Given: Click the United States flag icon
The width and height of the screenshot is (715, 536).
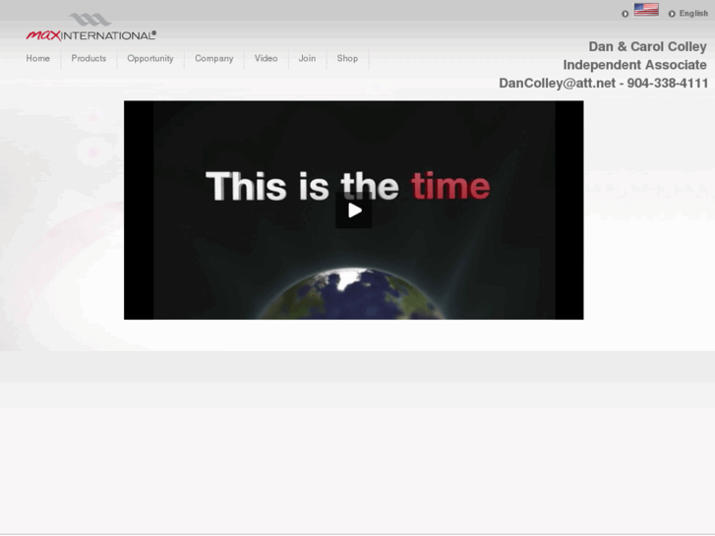Looking at the screenshot, I should [646, 10].
